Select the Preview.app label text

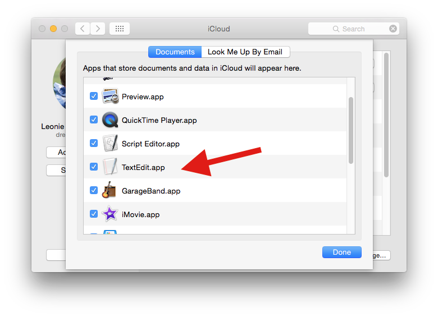[143, 97]
